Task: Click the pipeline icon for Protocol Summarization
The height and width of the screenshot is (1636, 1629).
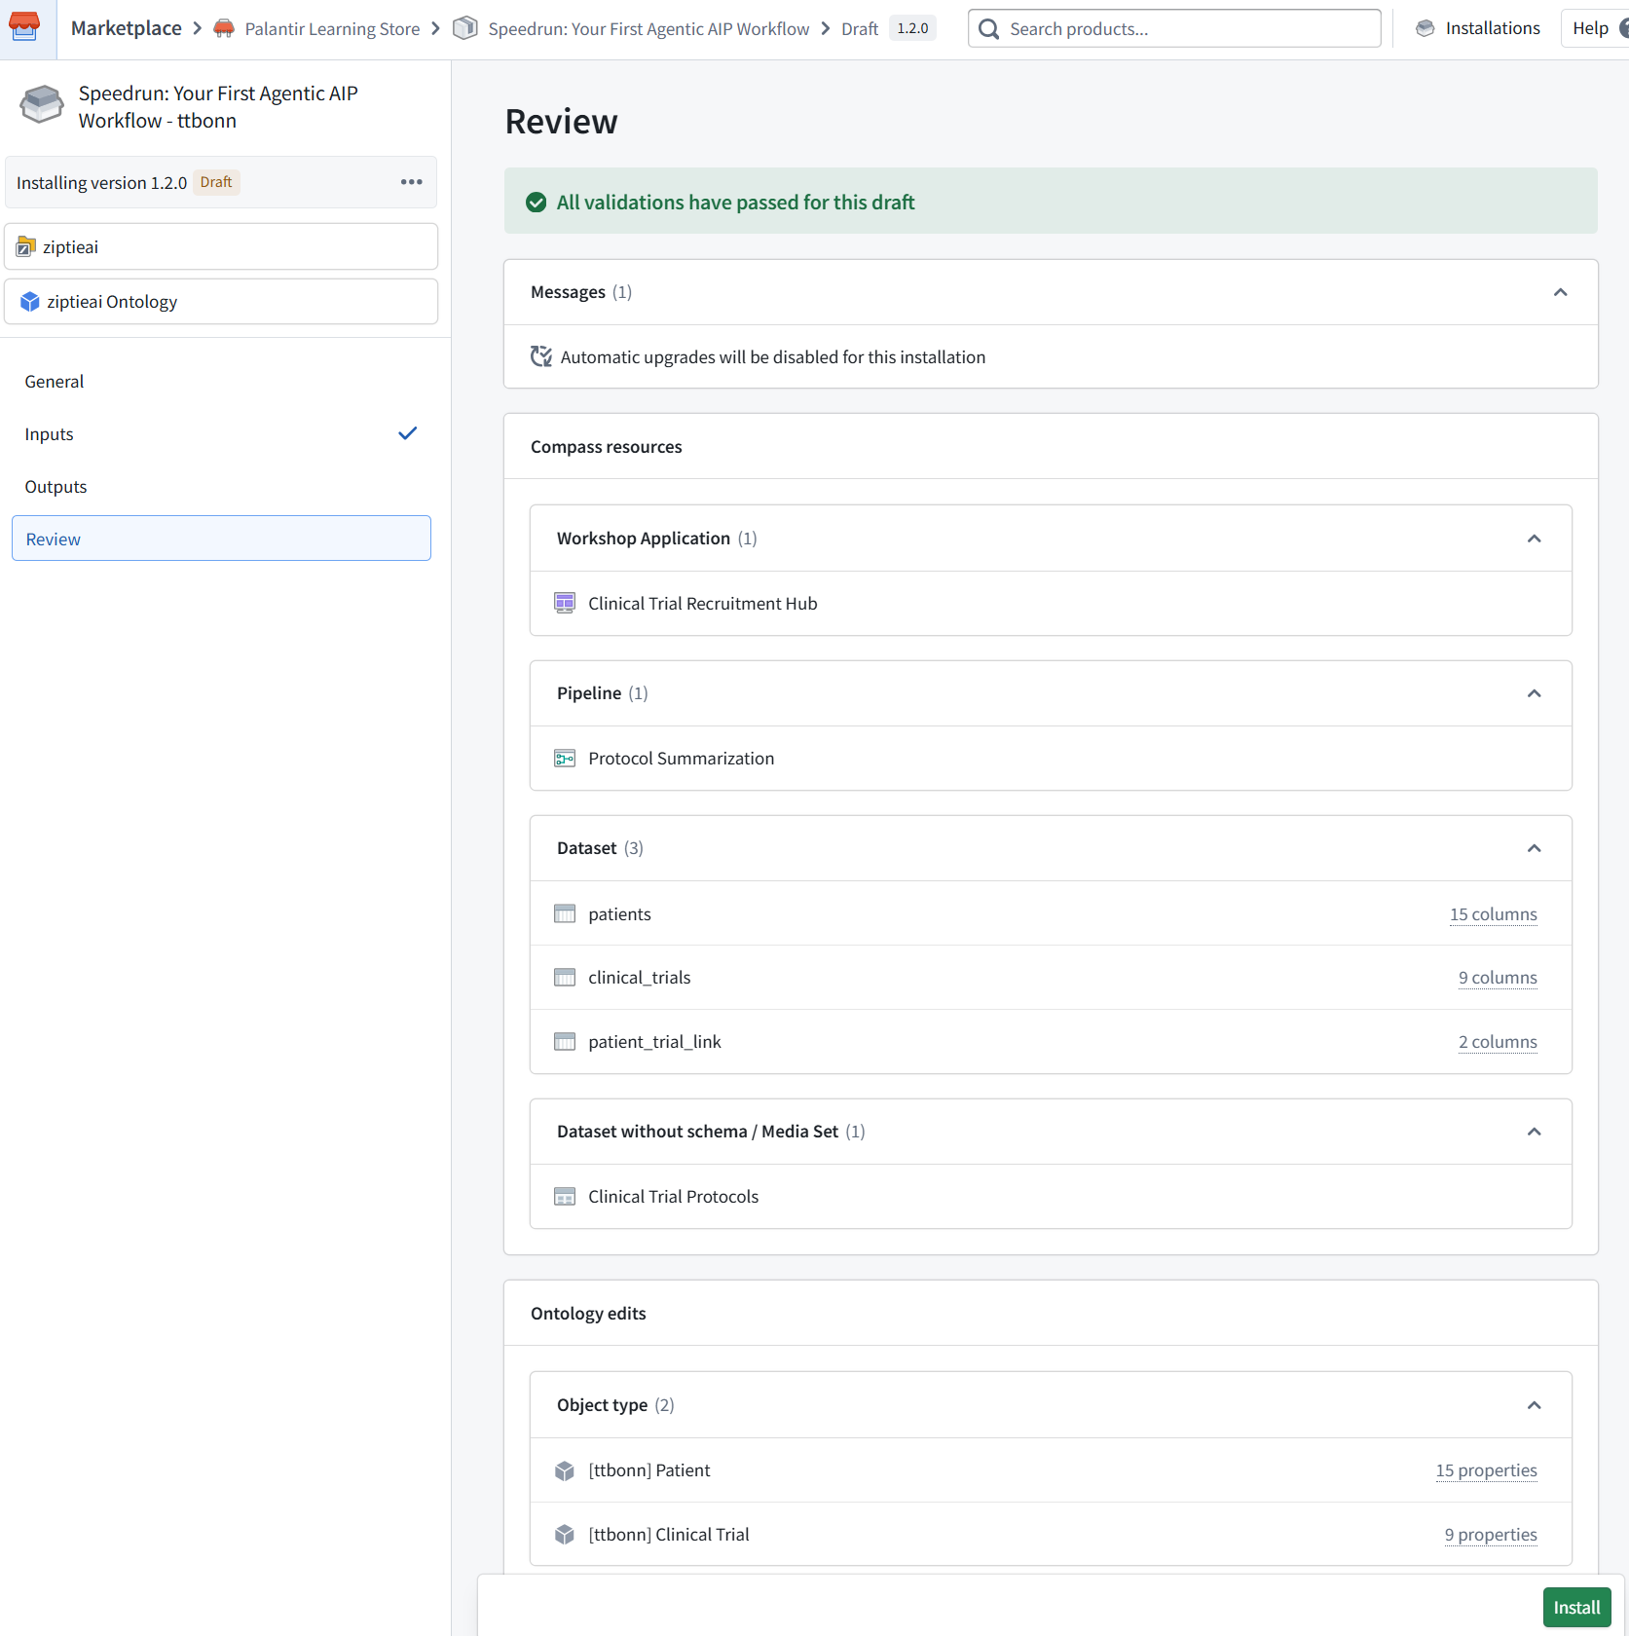Action: [565, 758]
